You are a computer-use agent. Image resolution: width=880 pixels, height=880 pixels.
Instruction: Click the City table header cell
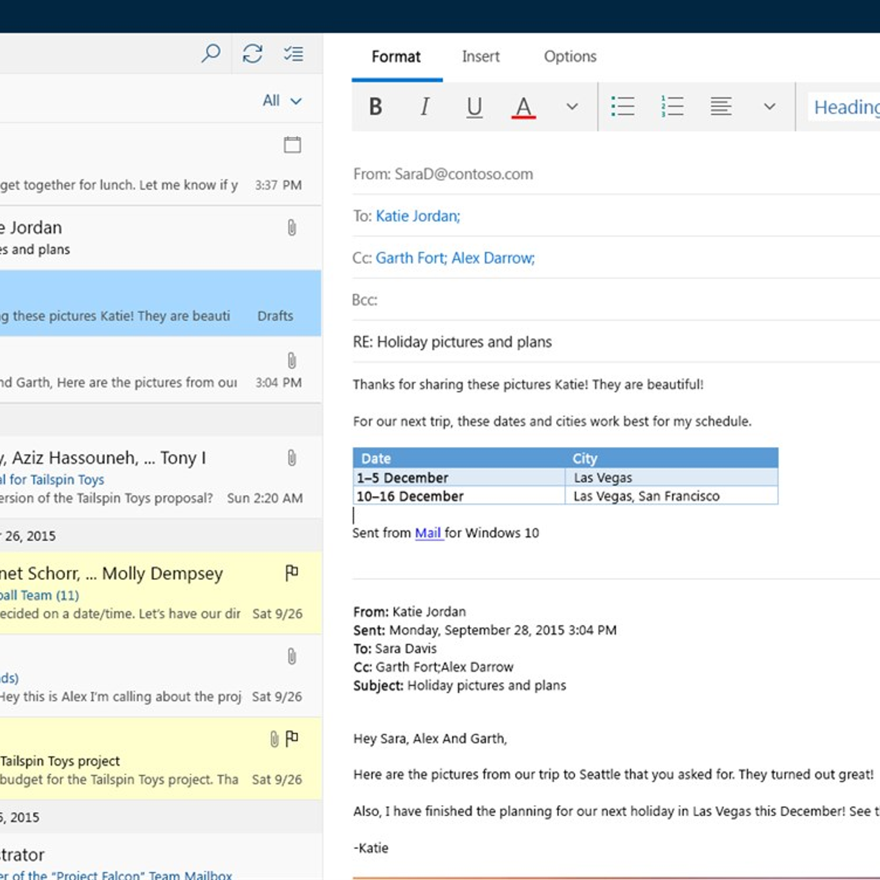[x=672, y=458]
